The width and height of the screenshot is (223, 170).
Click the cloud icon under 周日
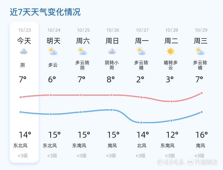(112, 52)
